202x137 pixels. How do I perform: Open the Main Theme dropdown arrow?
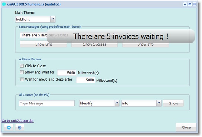coord(53,19)
